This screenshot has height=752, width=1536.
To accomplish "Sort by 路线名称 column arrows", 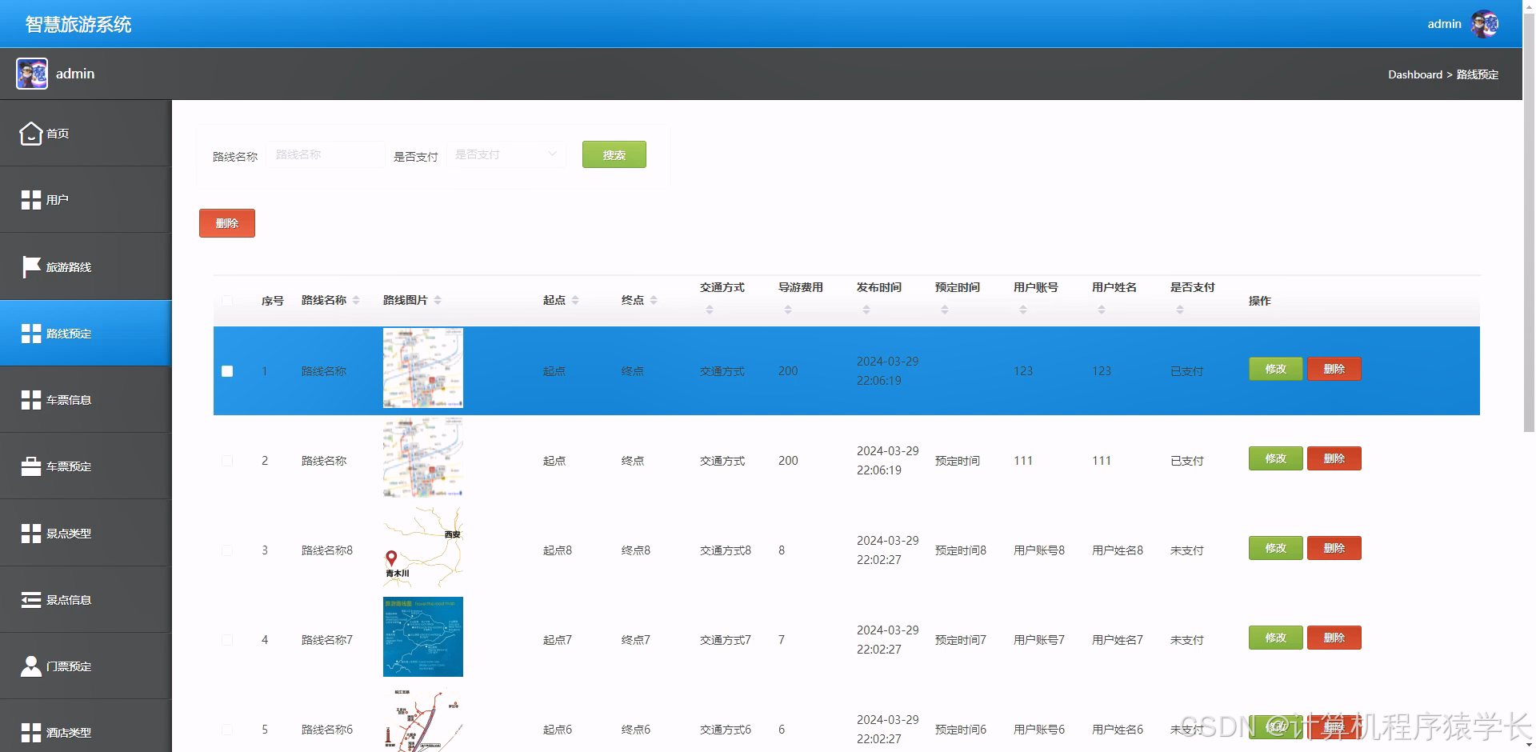I will (356, 300).
